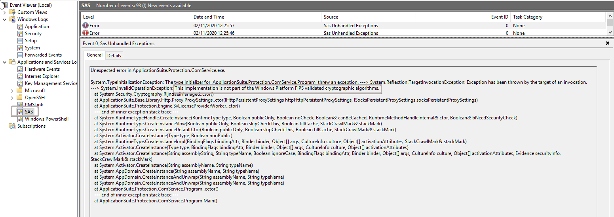Click the Setup log icon
This screenshot has height=217, width=614.
coord(20,41)
